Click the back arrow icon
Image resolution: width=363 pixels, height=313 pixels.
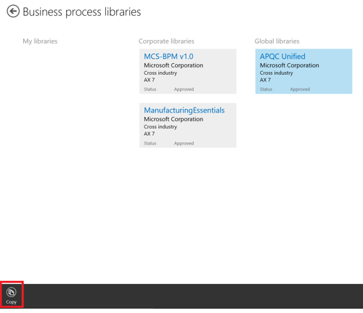coord(13,12)
